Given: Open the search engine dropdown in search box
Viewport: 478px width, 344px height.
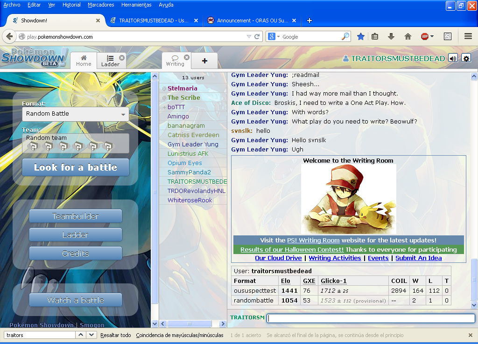Looking at the screenshot, I should coord(274,36).
